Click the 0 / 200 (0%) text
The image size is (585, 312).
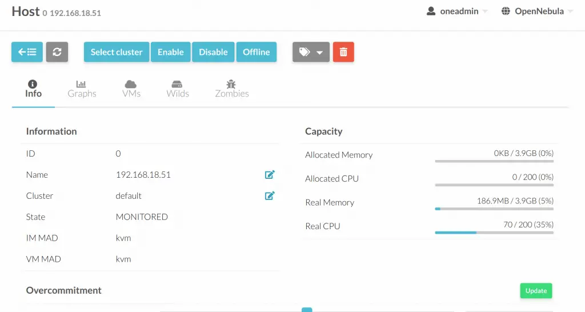tap(533, 177)
